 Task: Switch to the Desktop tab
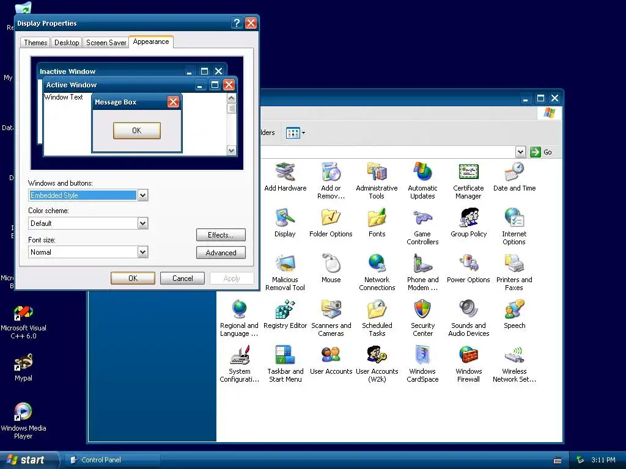[x=67, y=43]
